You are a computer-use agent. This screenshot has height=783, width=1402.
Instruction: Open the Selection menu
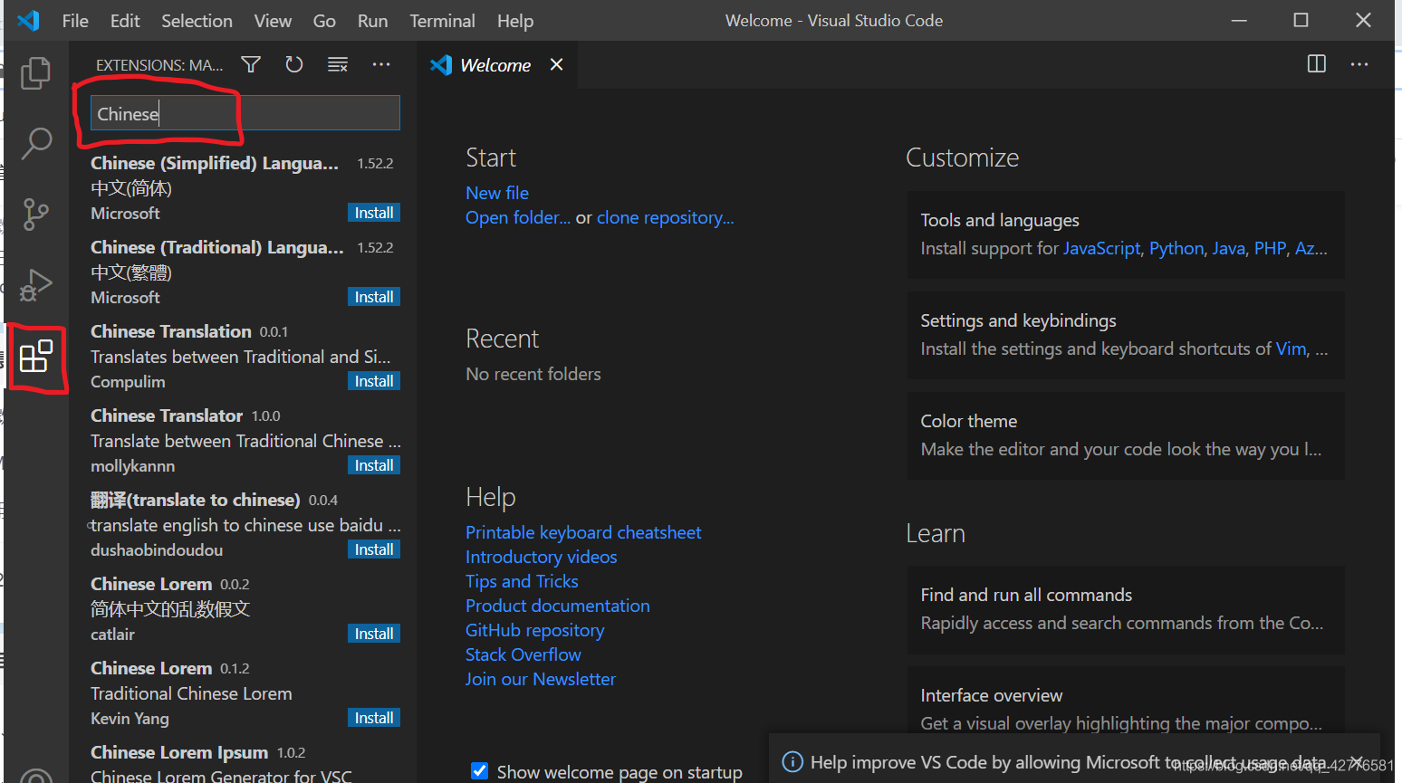tap(197, 20)
